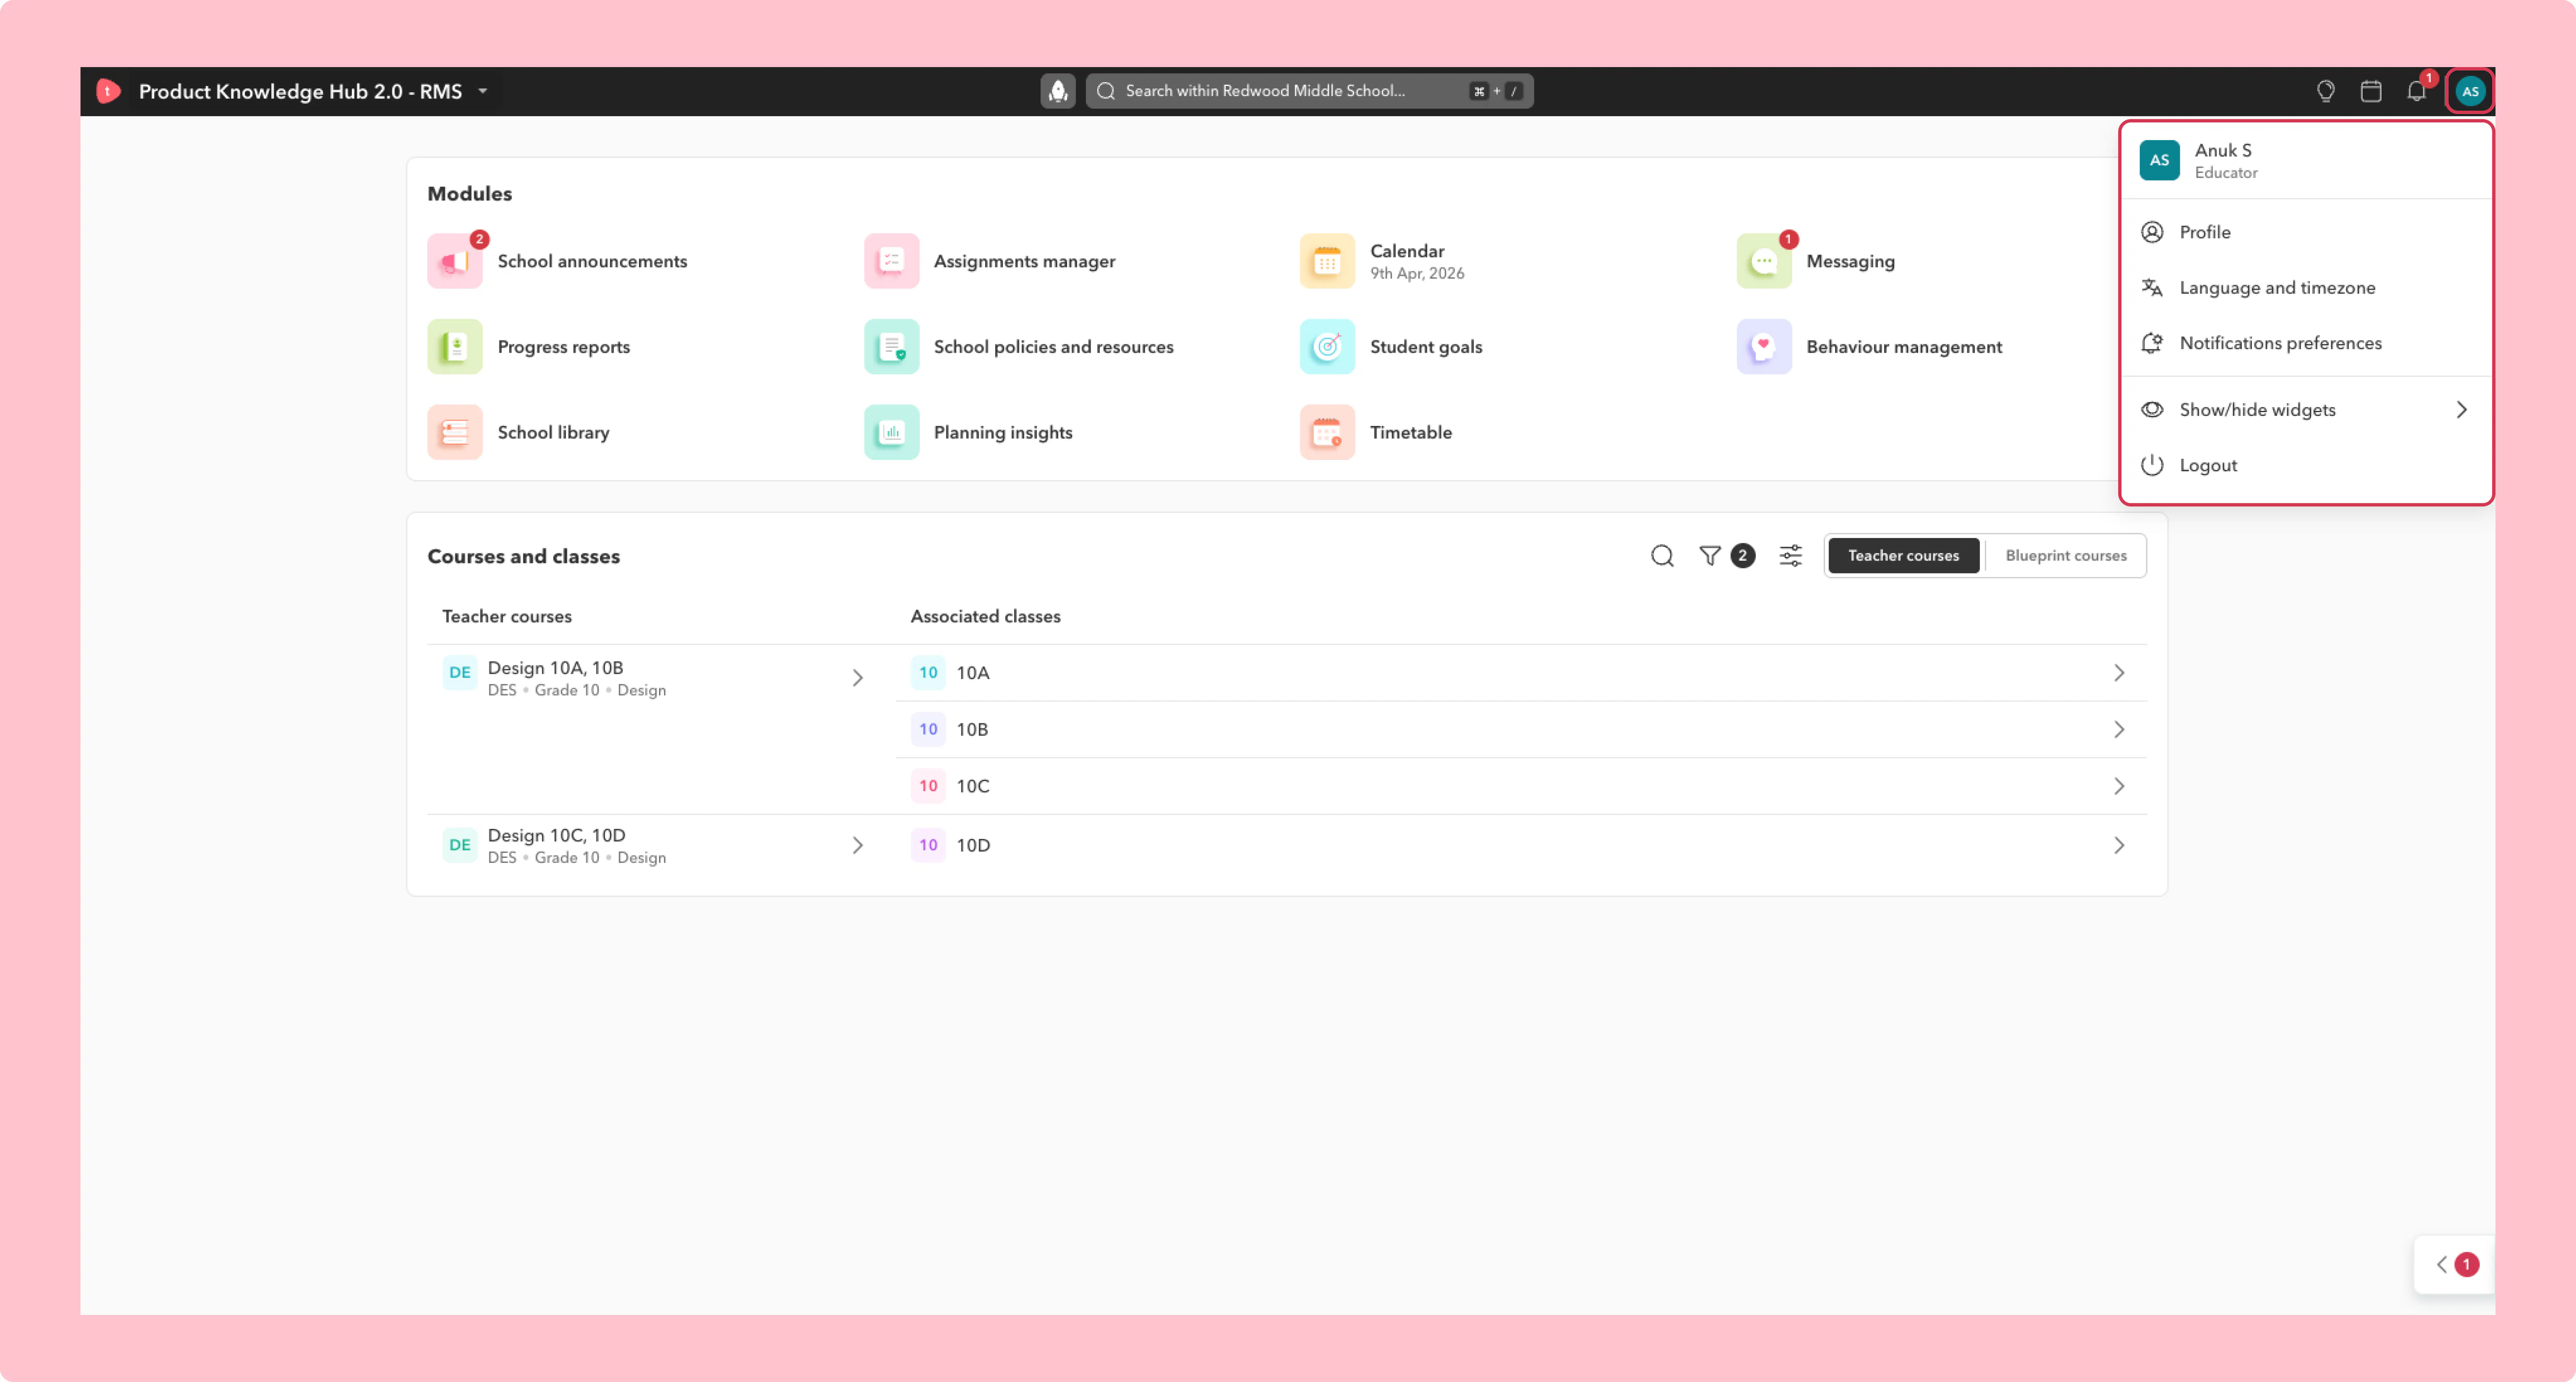2576x1382 pixels.
Task: Click the rocket launch icon beside search
Action: coord(1058,91)
